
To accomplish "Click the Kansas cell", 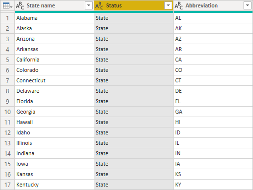I will (x=54, y=174).
